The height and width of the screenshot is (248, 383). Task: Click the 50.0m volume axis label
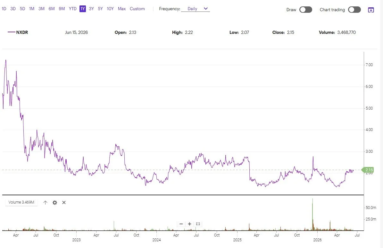pos(371,207)
